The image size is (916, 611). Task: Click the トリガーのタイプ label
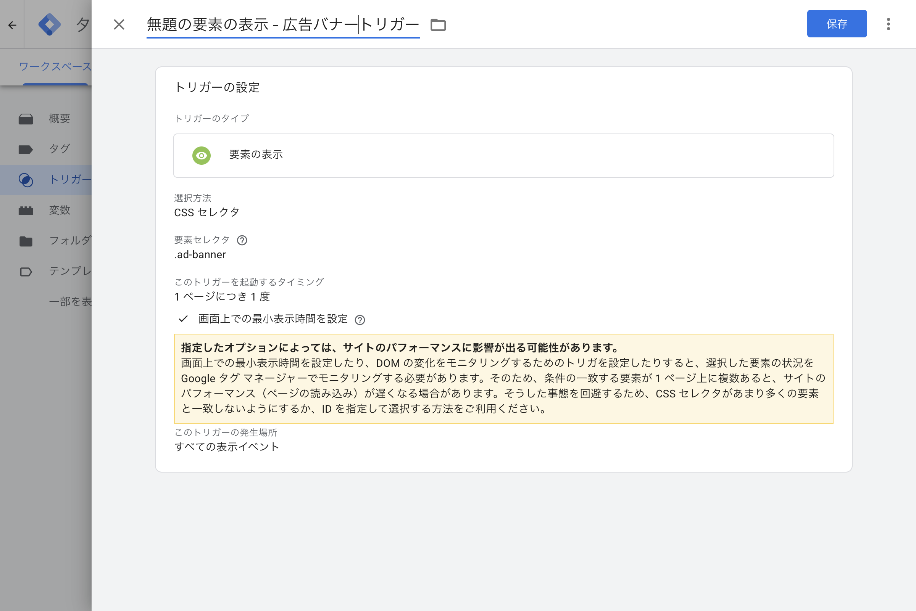[x=211, y=118]
